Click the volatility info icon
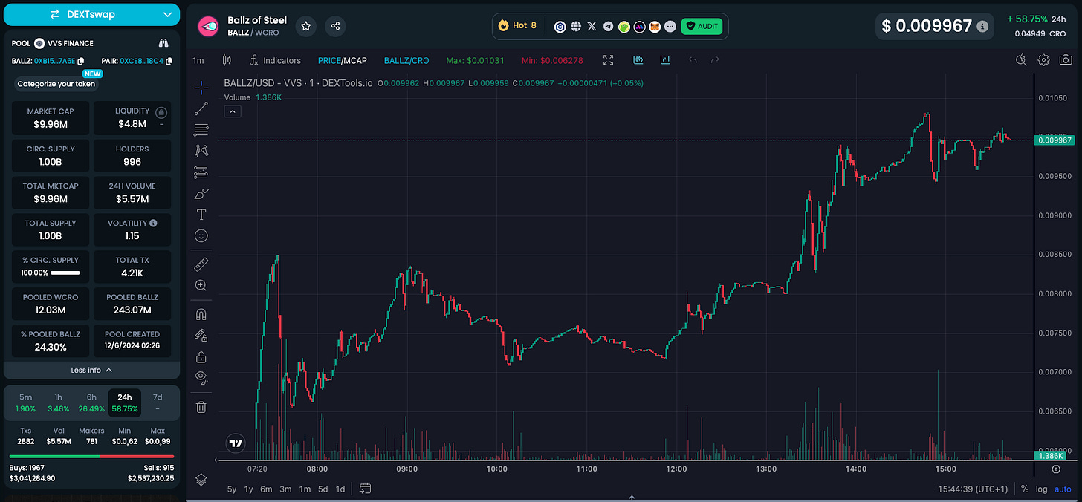 153,223
